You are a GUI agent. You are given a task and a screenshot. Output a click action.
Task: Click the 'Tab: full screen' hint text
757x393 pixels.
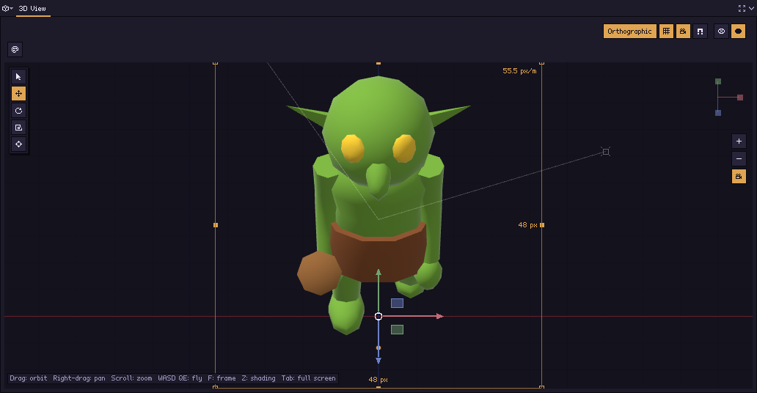coord(309,378)
